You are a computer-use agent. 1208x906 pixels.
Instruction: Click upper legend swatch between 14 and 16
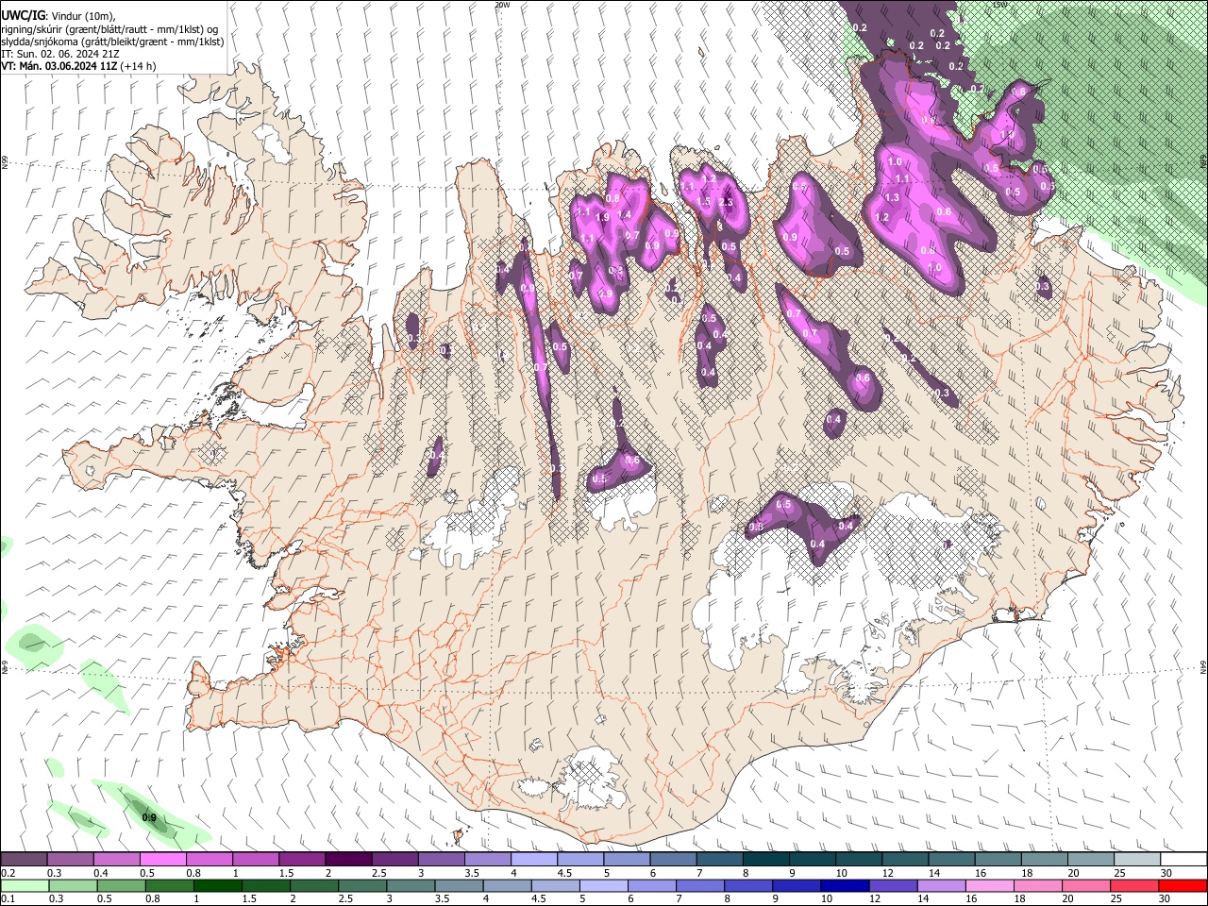point(952,859)
